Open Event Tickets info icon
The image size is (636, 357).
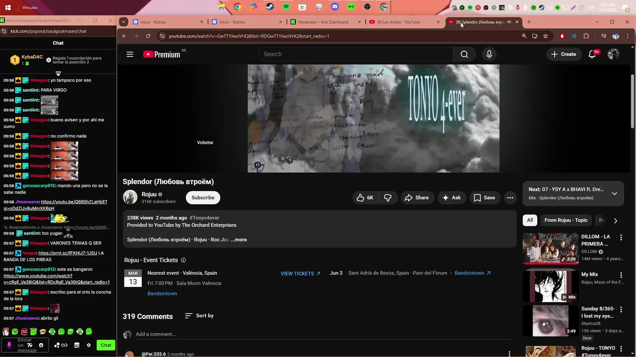click(183, 260)
